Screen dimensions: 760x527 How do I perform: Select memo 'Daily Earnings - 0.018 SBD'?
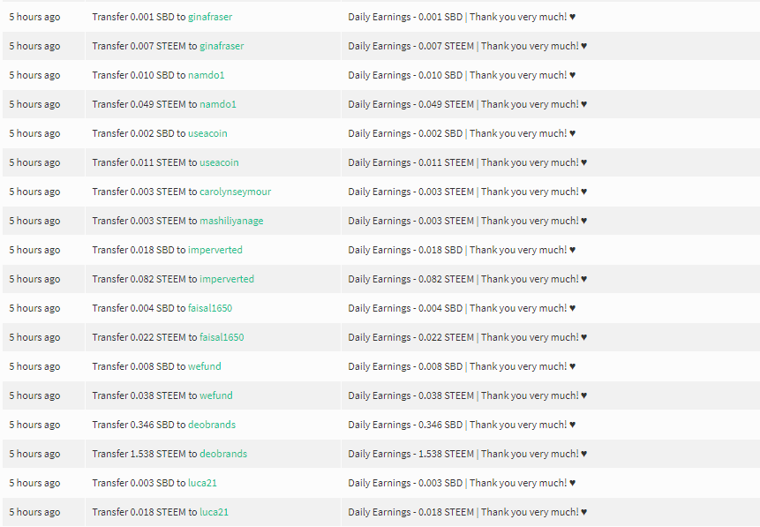(x=405, y=250)
